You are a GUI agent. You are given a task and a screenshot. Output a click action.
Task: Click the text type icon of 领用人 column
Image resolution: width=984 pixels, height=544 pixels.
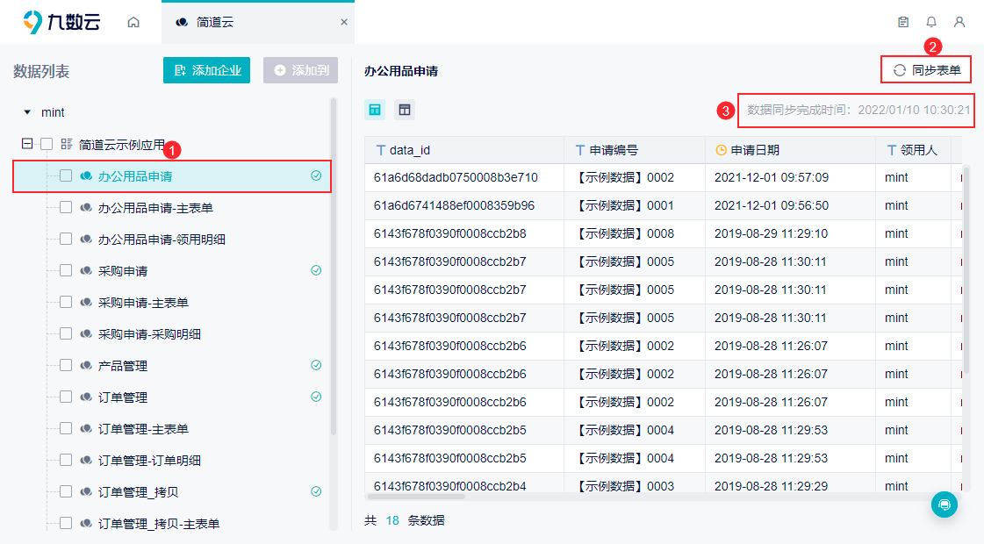pyautogui.click(x=891, y=150)
